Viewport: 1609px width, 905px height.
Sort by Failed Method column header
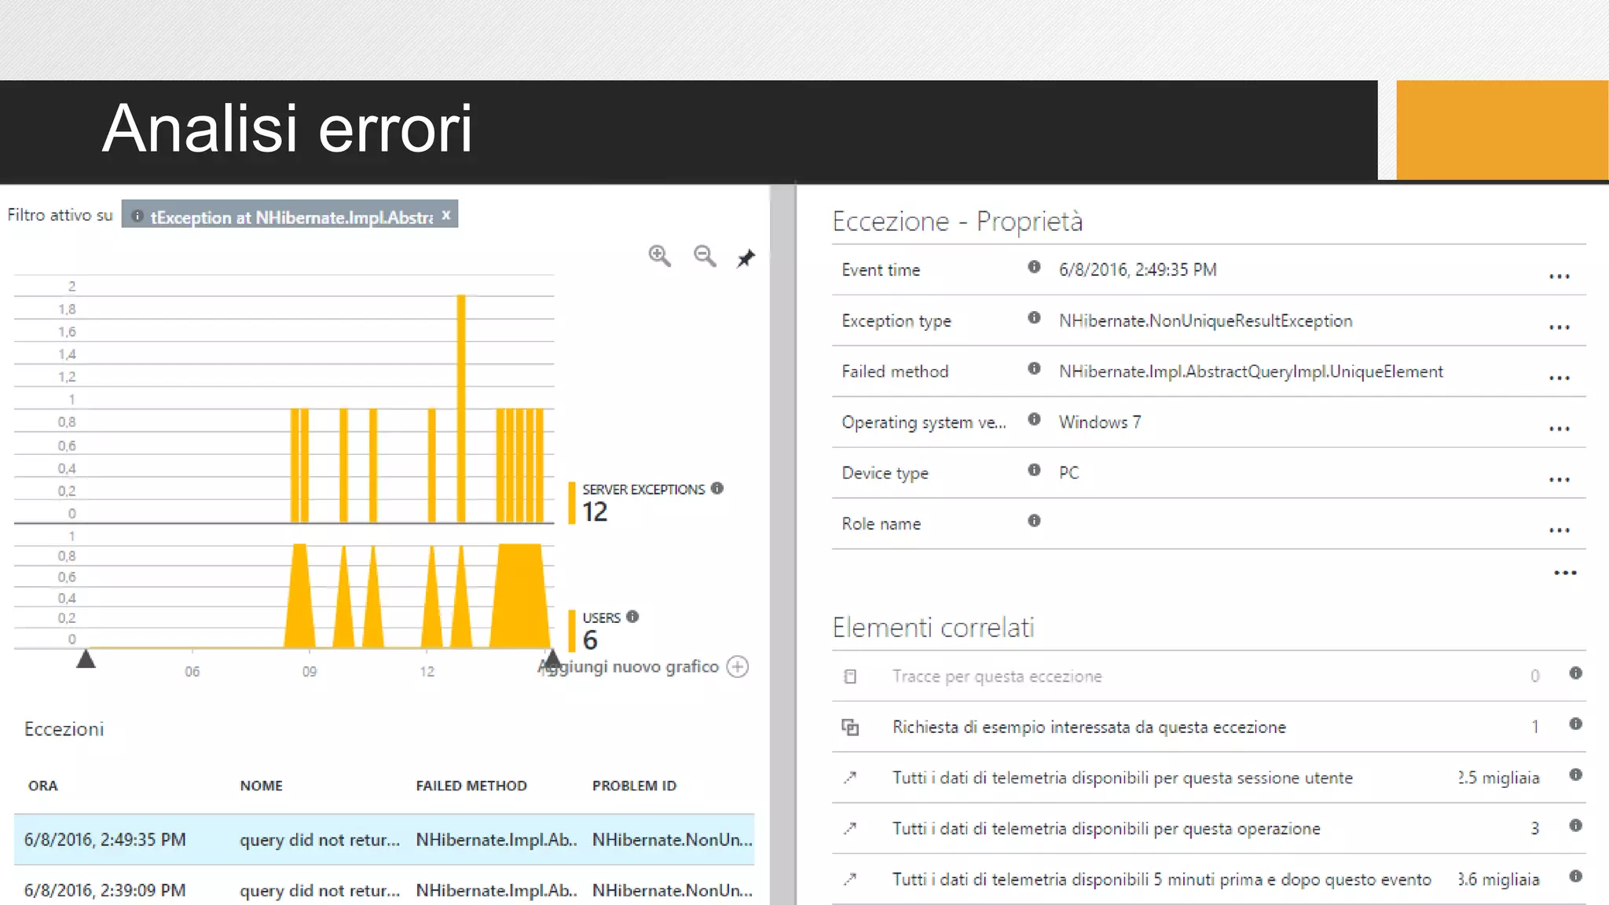tap(471, 786)
